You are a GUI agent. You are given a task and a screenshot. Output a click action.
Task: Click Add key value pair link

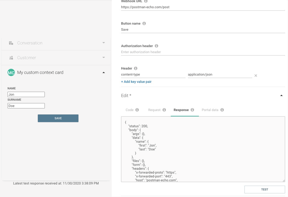(x=136, y=82)
